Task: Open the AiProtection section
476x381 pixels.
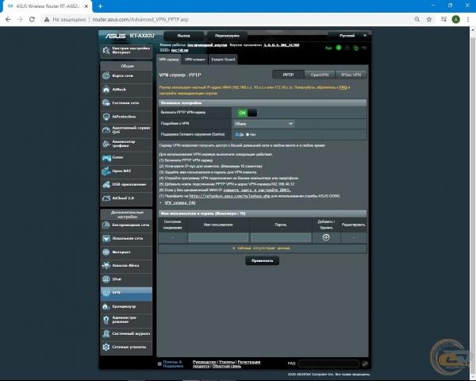Action: [126, 117]
